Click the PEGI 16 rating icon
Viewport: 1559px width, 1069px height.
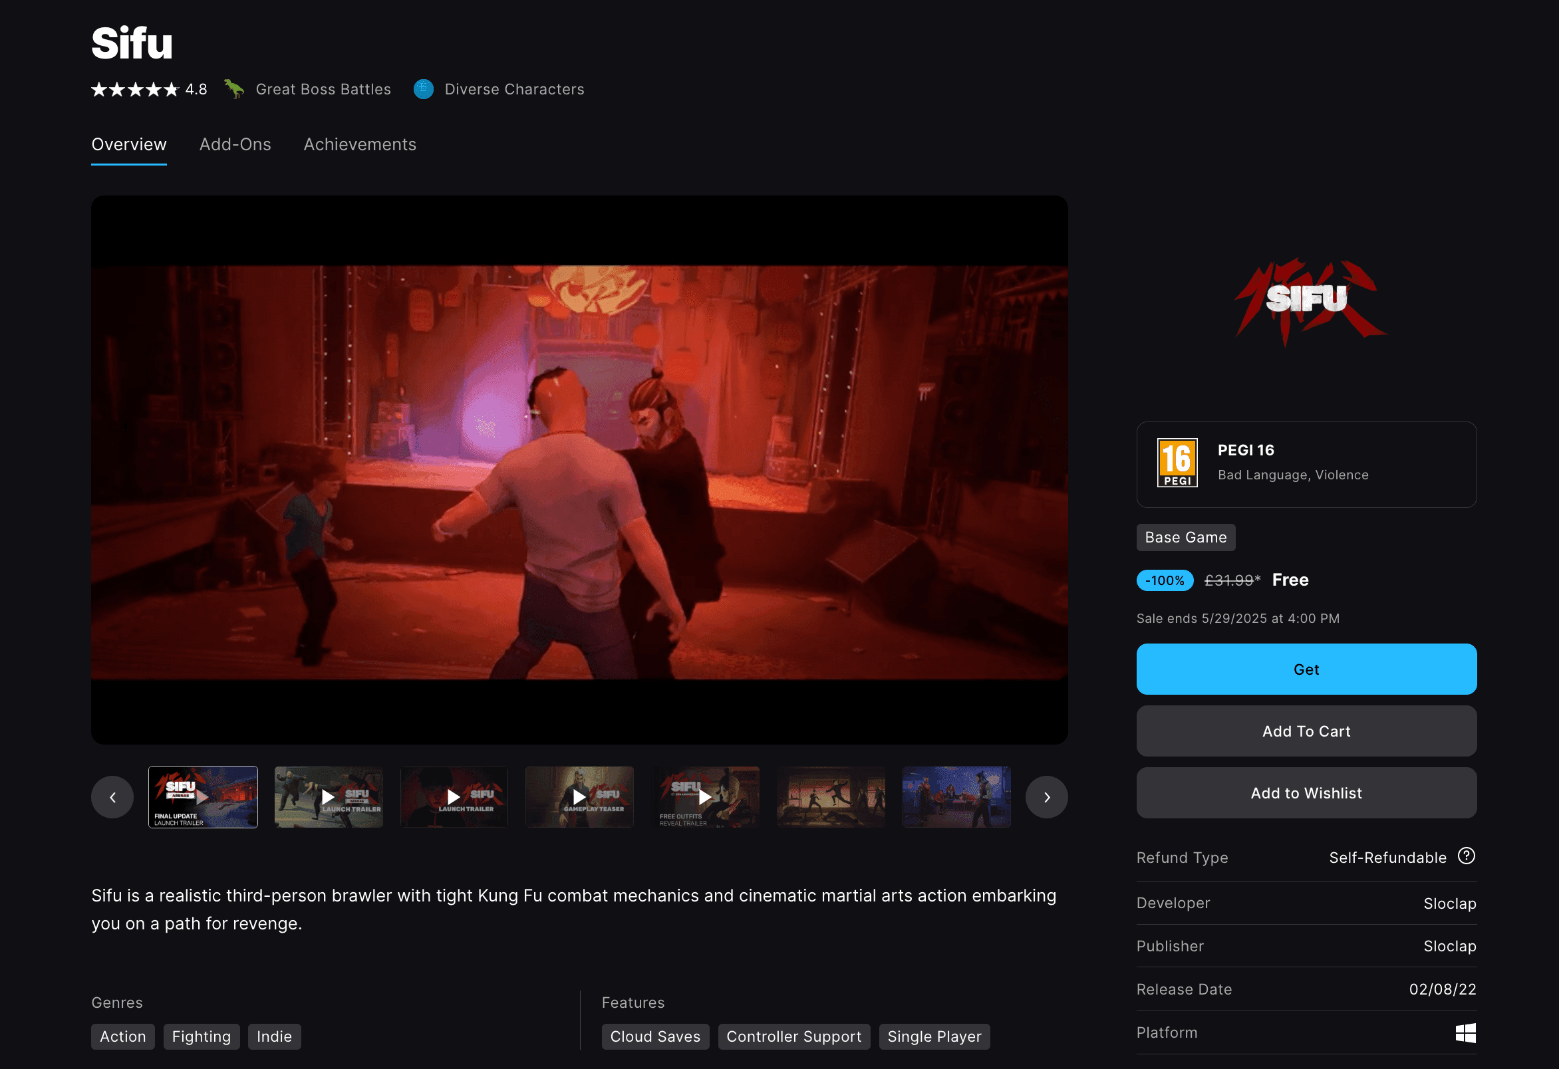(x=1177, y=463)
